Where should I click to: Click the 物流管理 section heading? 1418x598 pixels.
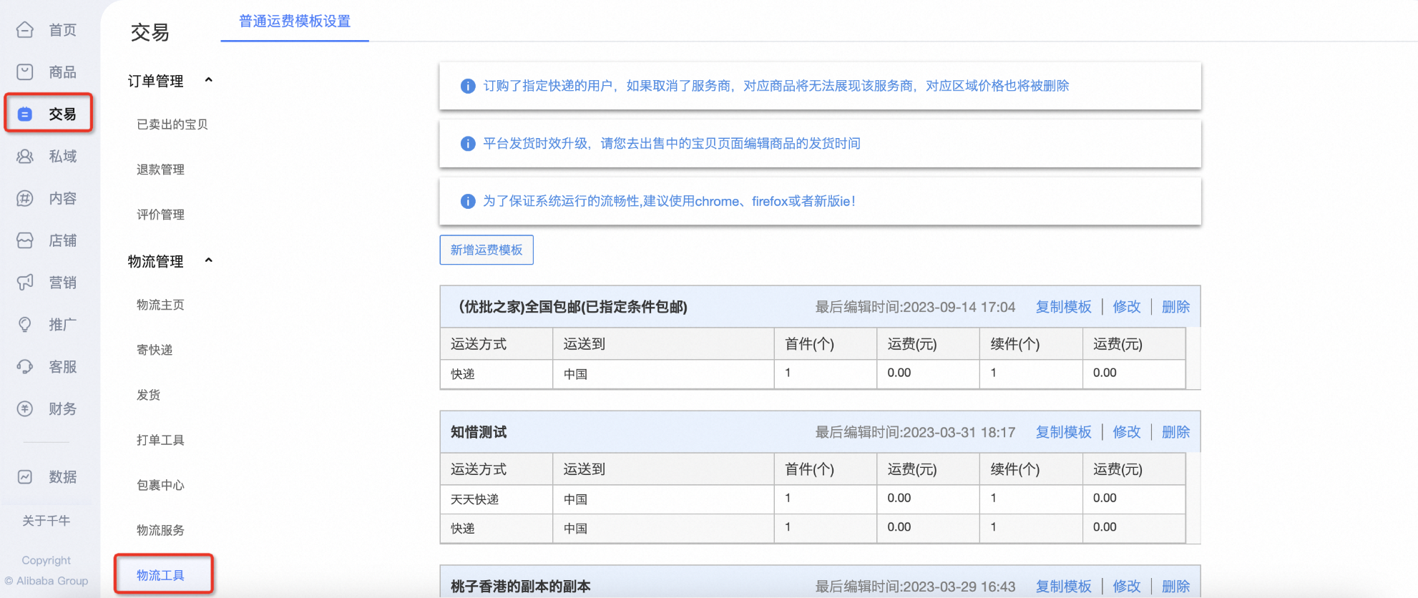[155, 261]
